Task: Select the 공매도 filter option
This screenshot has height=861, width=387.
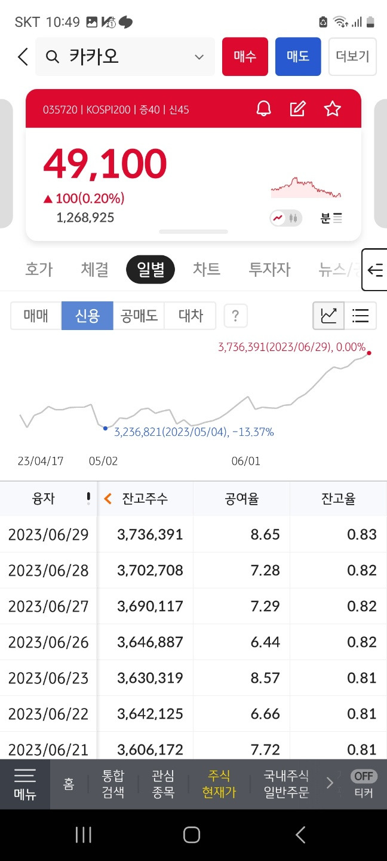Action: 139,316
